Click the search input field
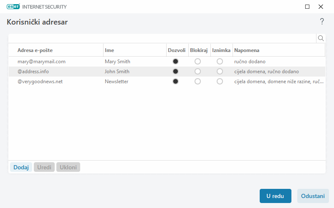Viewport: 334px width, 208px height. coord(162,38)
